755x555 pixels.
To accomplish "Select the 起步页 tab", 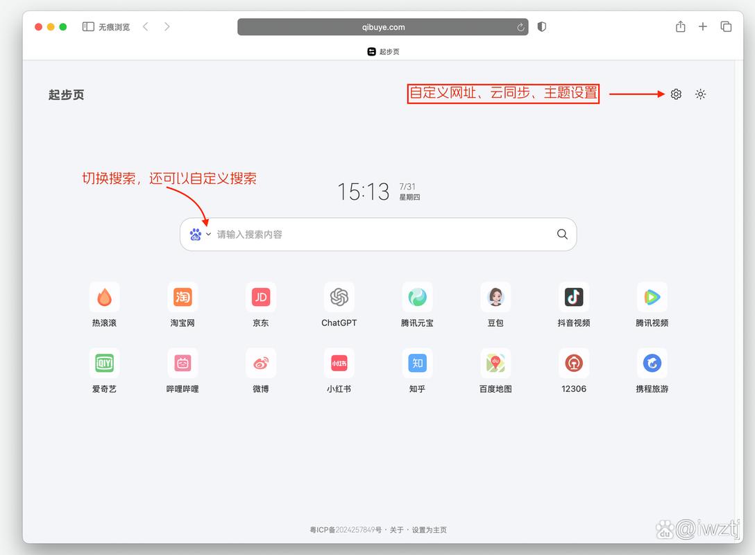I will click(x=383, y=51).
